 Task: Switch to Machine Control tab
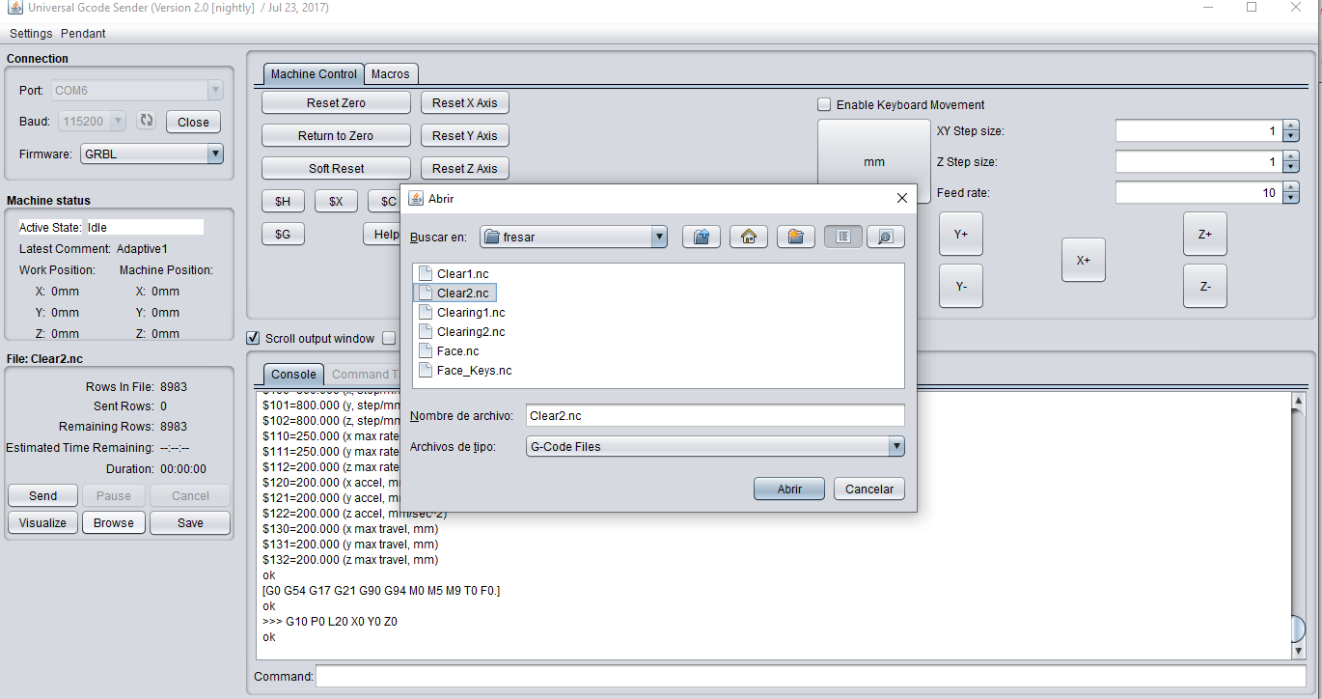pos(314,73)
